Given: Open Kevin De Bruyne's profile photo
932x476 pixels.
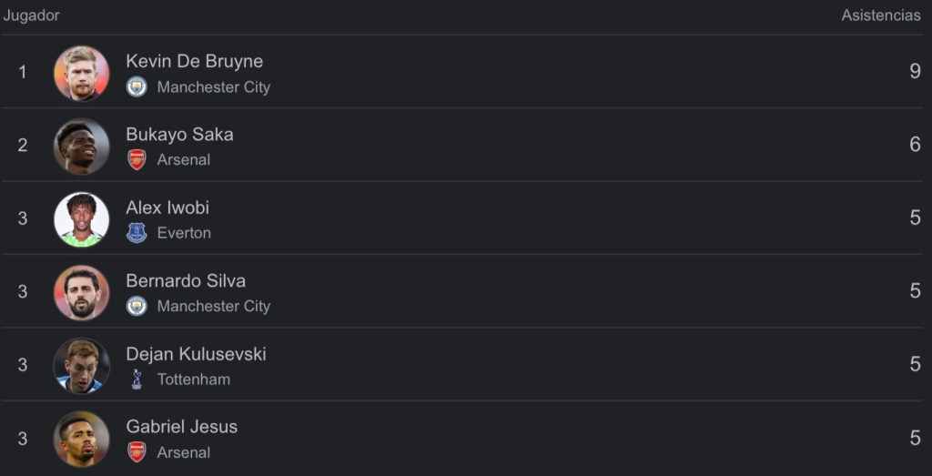Looking at the screenshot, I should coord(81,73).
